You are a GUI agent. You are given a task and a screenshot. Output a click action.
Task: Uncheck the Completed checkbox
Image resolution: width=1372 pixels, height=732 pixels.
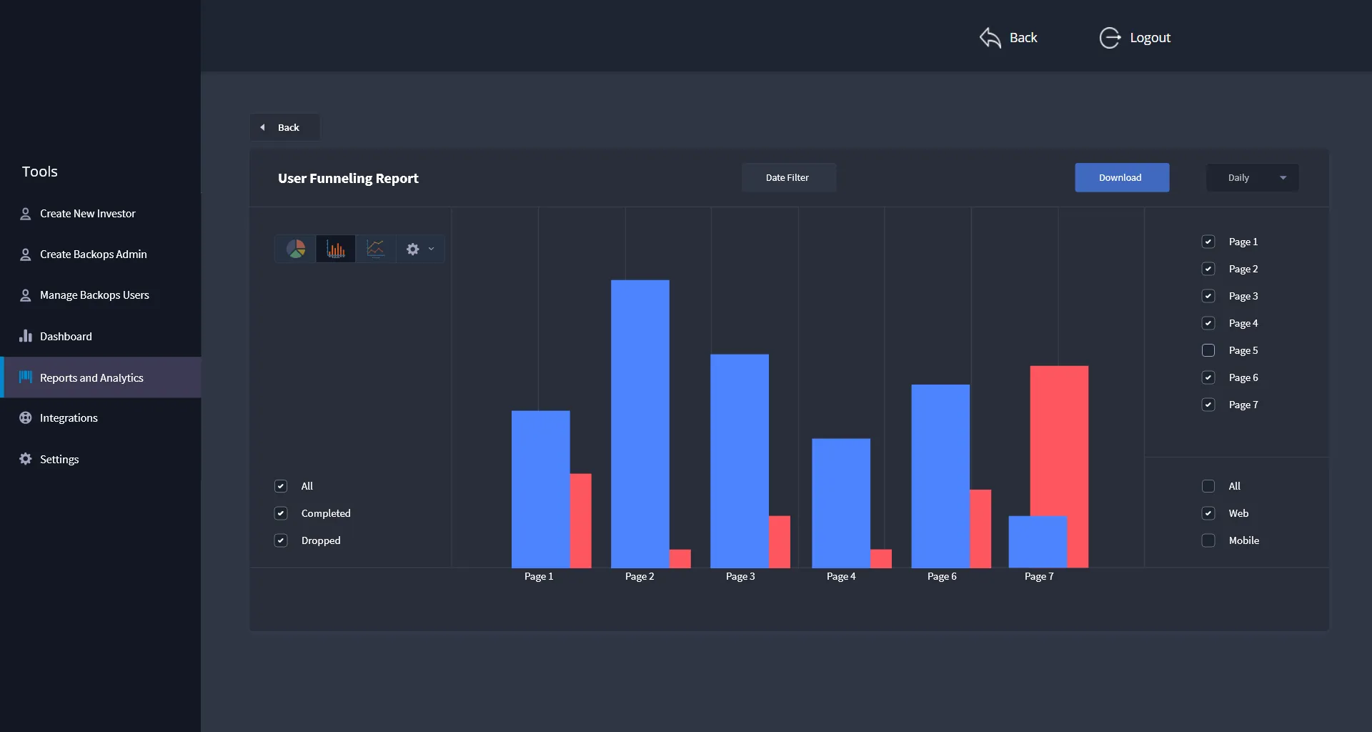pos(281,513)
